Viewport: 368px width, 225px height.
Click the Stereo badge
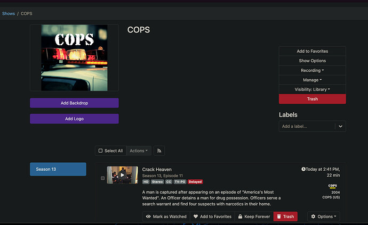(157, 182)
